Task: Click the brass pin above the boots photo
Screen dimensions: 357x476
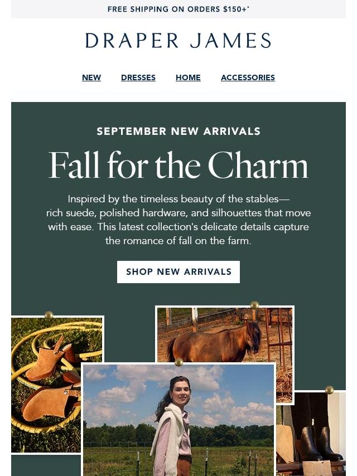Action: pyautogui.click(x=329, y=390)
